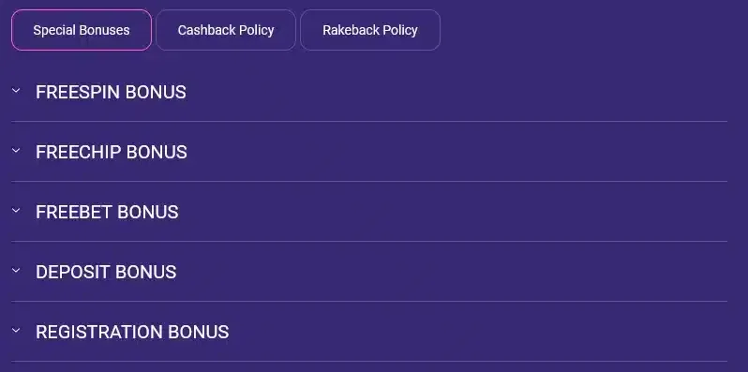The height and width of the screenshot is (372, 748).
Task: Expand the FREECHIP BONUS heading text
Action: [112, 152]
